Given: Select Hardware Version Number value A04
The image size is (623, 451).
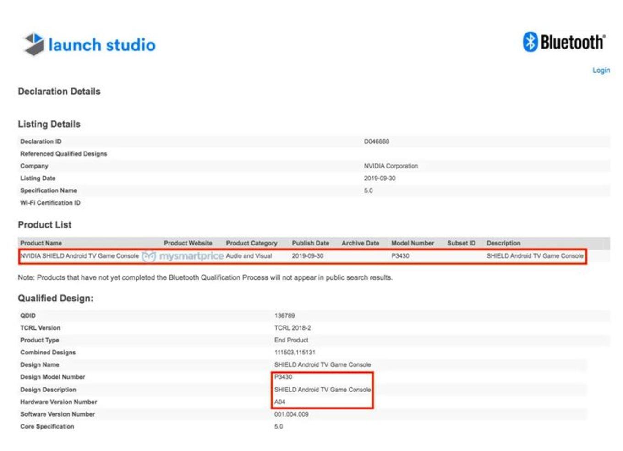Looking at the screenshot, I should click(x=279, y=402).
